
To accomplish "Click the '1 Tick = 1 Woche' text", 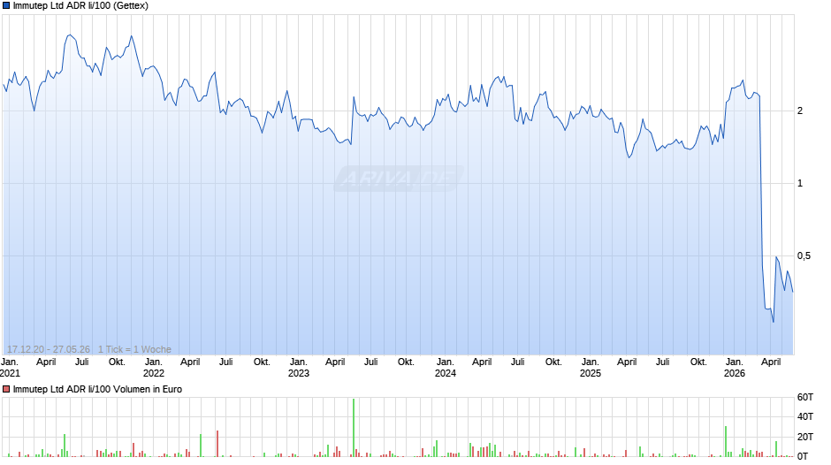I will (x=134, y=349).
